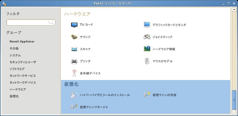The width and height of the screenshot is (238, 116).
Task: Open the プリンタ printer icon
Action: [74, 61]
